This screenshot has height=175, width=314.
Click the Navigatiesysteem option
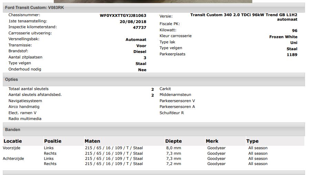25,101
